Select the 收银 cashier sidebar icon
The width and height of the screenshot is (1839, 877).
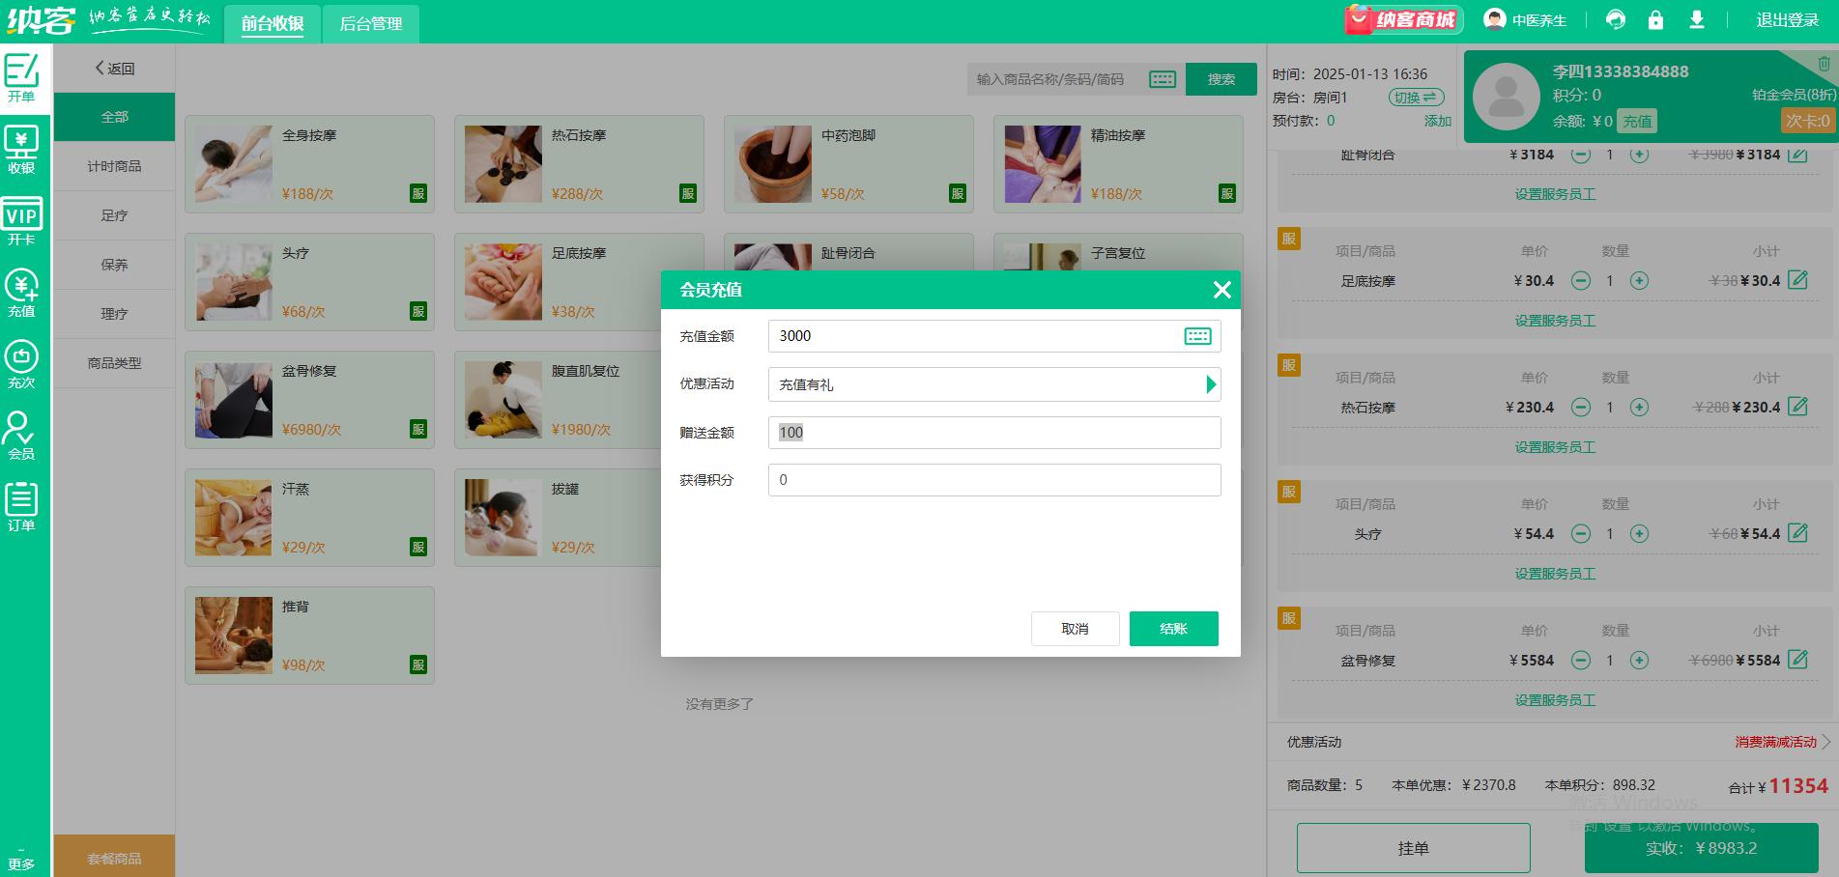pos(21,150)
